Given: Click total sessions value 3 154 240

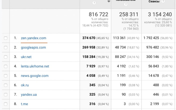Looking at the screenshot, I should click(x=160, y=14).
